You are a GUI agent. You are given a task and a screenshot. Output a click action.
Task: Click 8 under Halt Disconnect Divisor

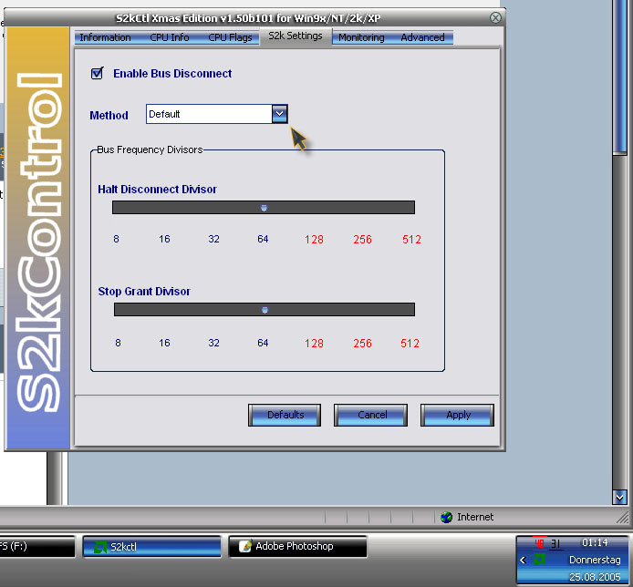116,239
